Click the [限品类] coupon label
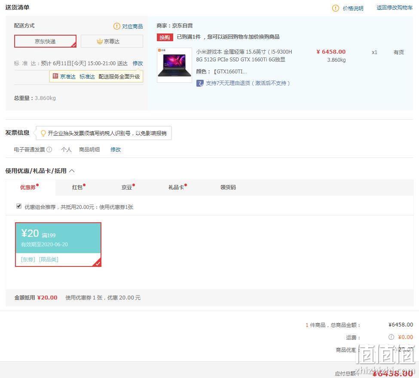The width and height of the screenshot is (419, 378). 49,259
